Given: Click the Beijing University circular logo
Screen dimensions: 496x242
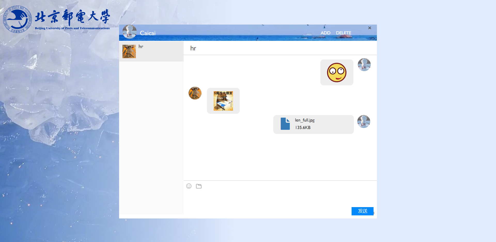Looking at the screenshot, I should (17, 19).
